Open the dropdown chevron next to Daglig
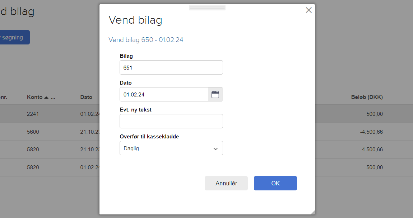The width and height of the screenshot is (413, 218). coord(215,148)
